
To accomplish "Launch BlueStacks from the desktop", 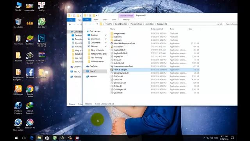I will tap(30, 40).
